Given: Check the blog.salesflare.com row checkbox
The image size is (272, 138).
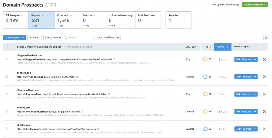Looking at the screenshot, I should 6,94.
